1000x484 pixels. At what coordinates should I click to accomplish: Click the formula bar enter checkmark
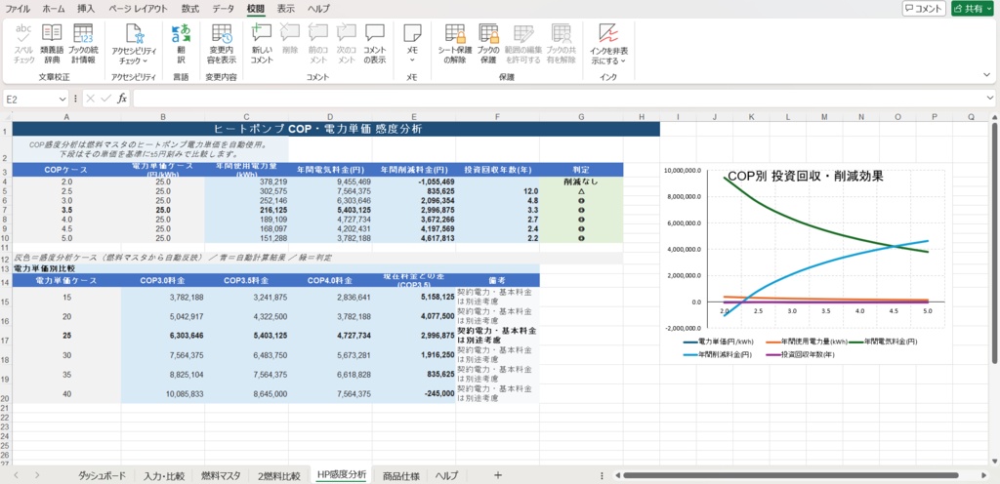click(x=105, y=99)
